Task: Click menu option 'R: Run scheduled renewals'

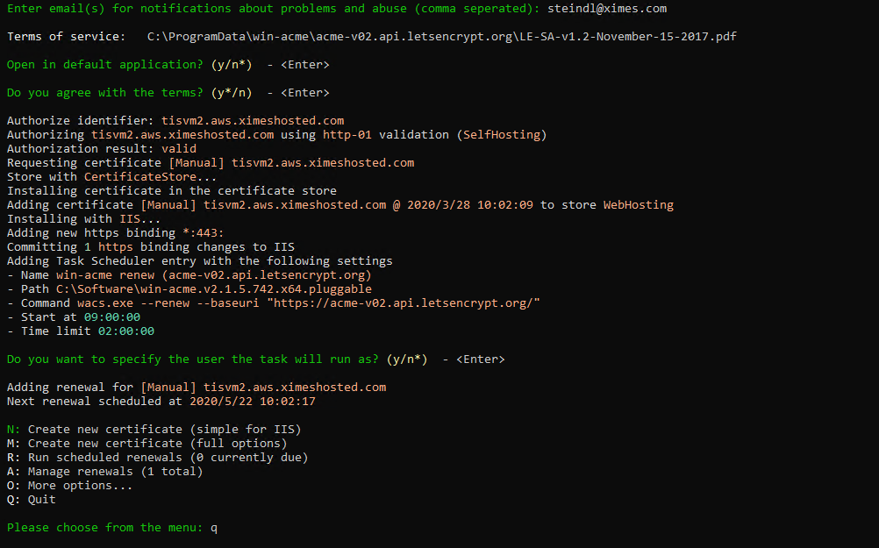Action: pyautogui.click(x=158, y=457)
